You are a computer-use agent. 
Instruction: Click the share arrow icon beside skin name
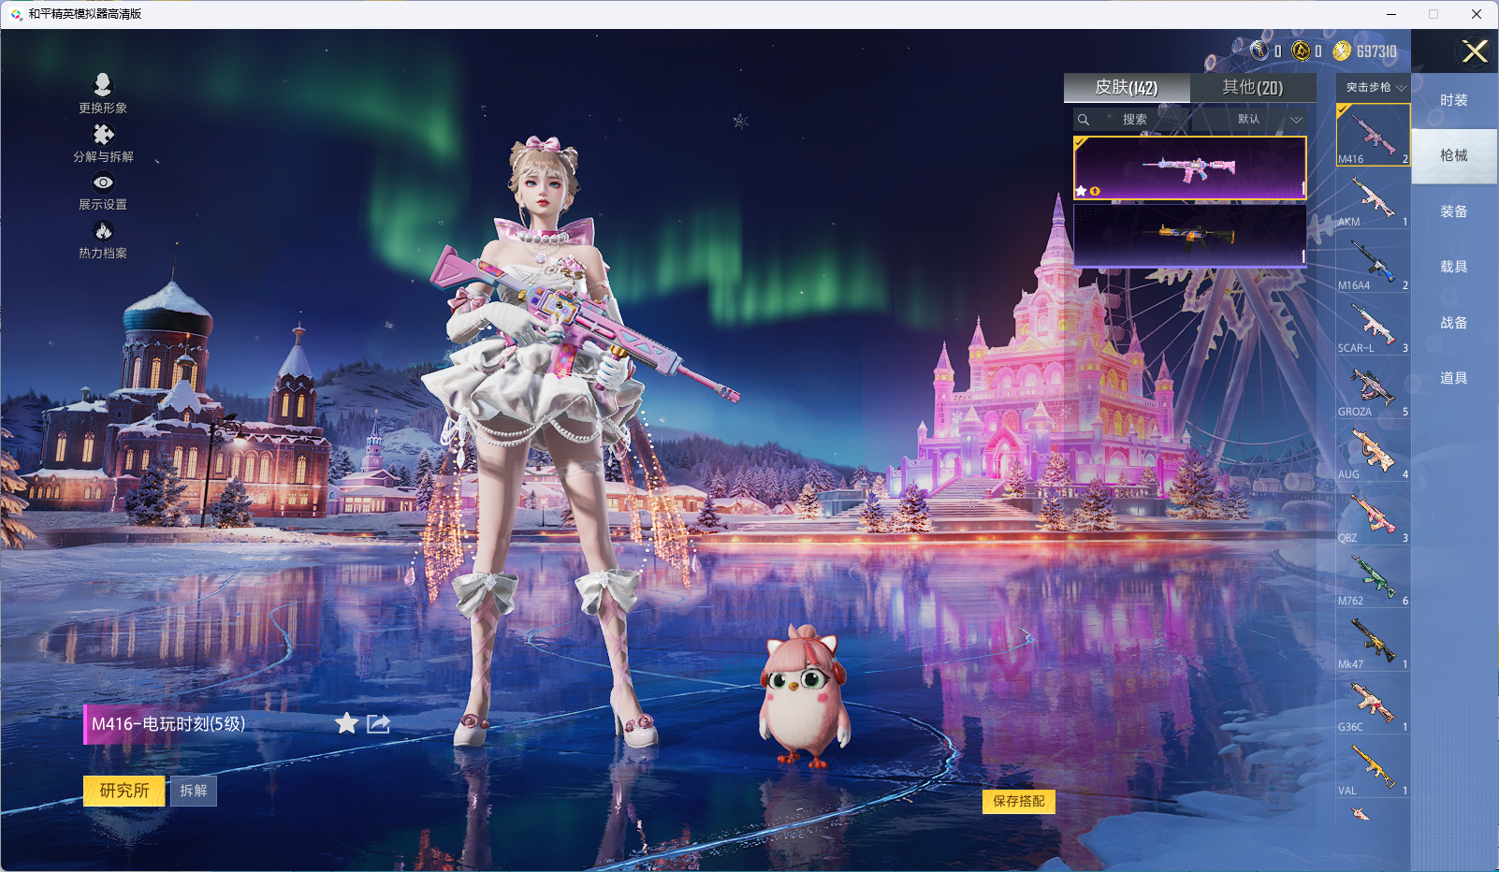tap(378, 723)
